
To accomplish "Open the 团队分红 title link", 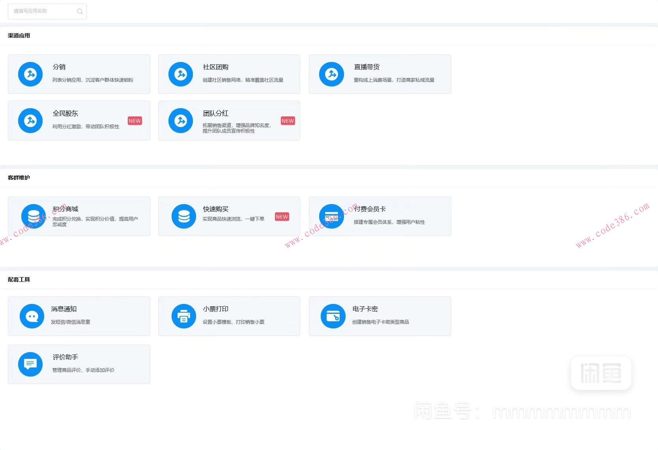I will (216, 113).
